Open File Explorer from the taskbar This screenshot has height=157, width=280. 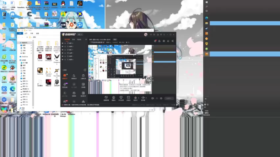[x=206, y=23]
